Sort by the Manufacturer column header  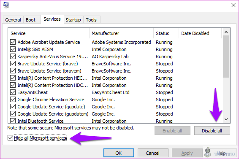coord(122,33)
